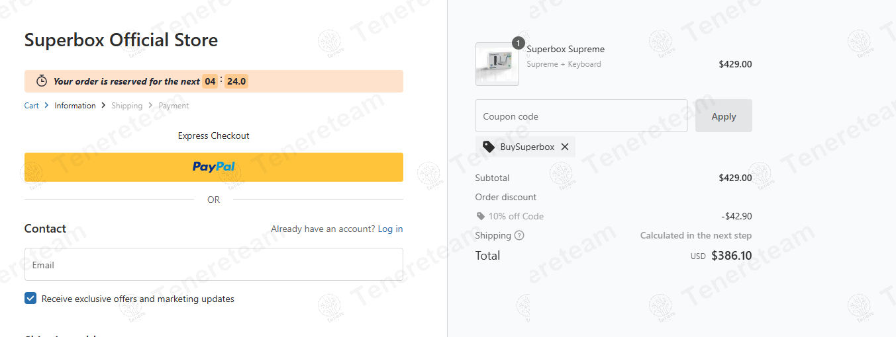This screenshot has width=896, height=337.
Task: Click the Superbox Official Store title
Action: coord(121,40)
